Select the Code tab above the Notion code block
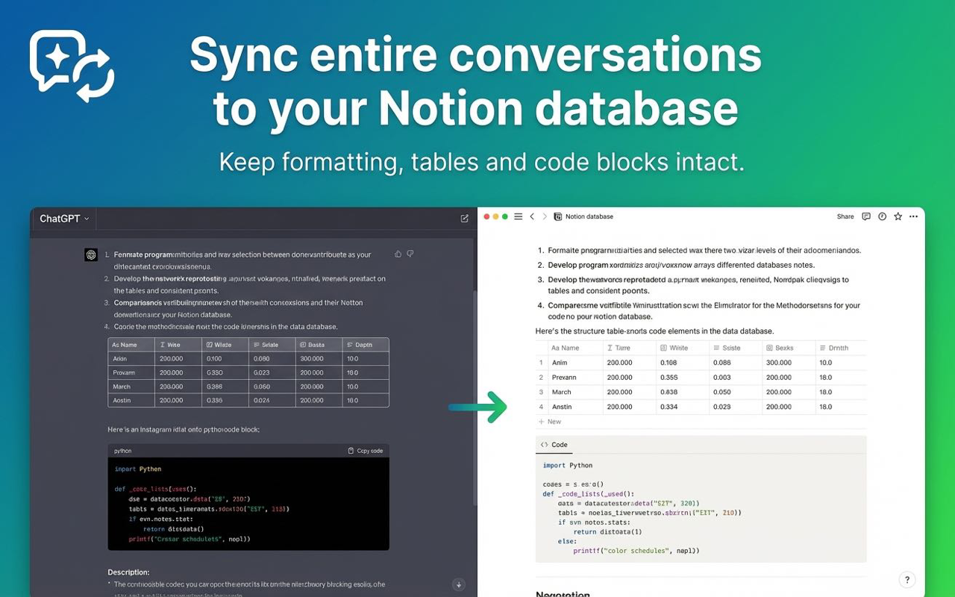This screenshot has height=597, width=955. tap(554, 445)
